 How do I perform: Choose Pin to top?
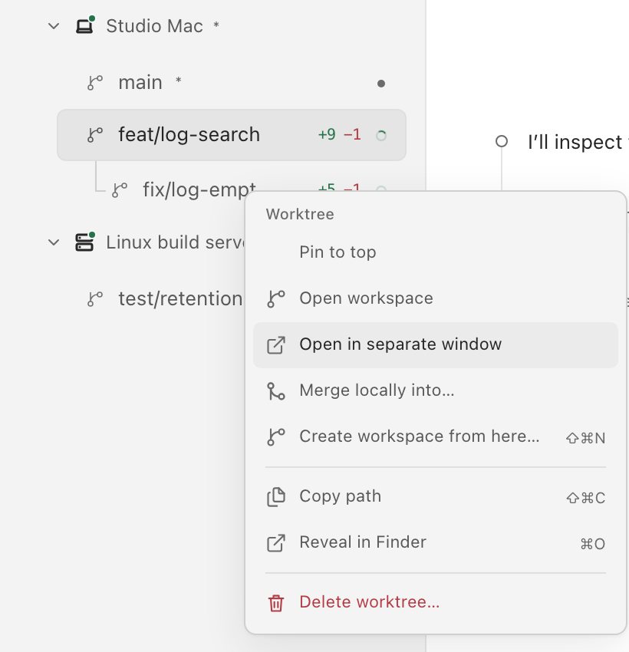[436, 252]
